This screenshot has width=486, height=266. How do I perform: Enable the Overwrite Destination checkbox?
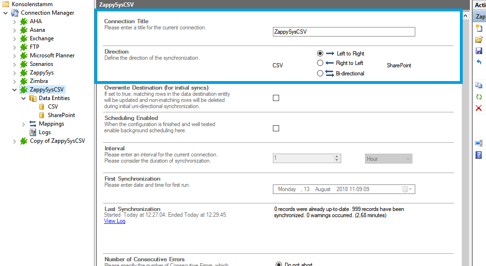[276, 98]
